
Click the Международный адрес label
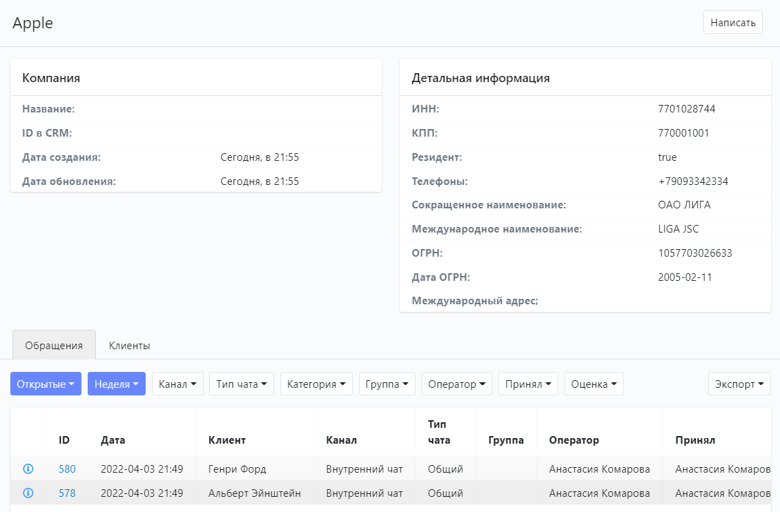(475, 301)
